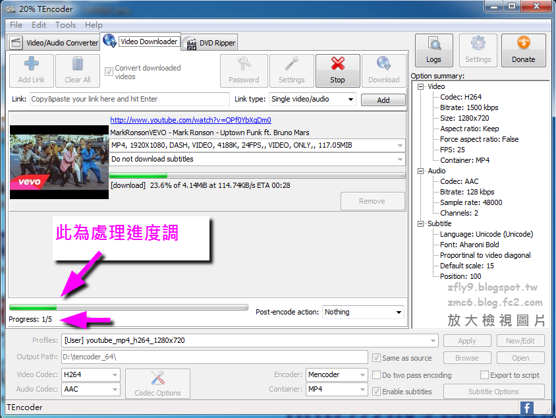Select Font: Aharoni Bold tree item

pyautogui.click(x=470, y=245)
